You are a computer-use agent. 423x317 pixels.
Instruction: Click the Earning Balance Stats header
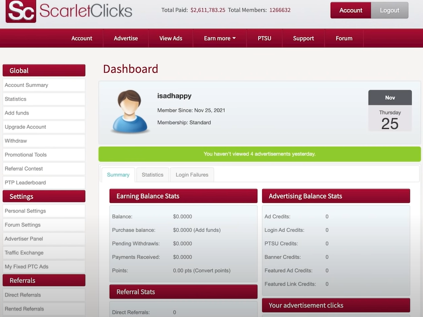(184, 196)
